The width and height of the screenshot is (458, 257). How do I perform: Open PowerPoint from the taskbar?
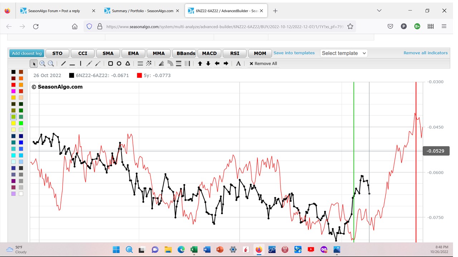(220, 250)
